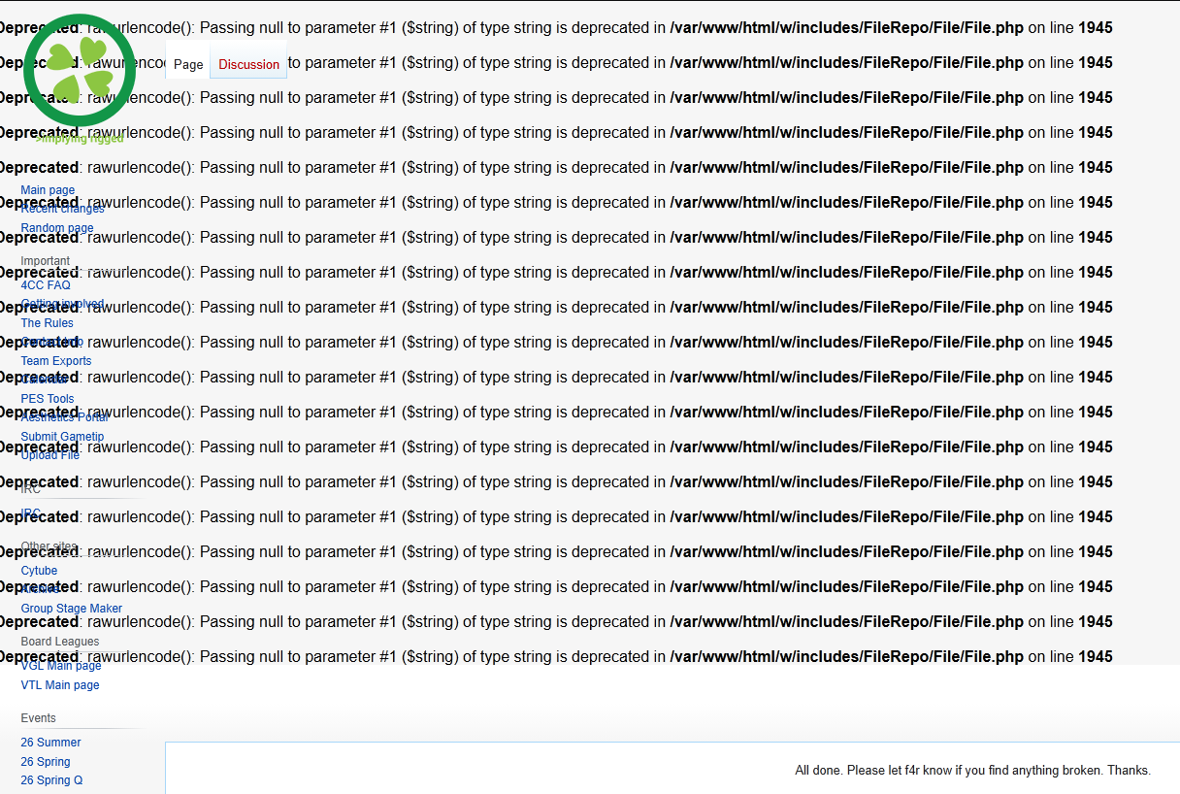This screenshot has width=1180, height=794.
Task: Open Recent changes in the sidebar
Action: coord(62,209)
